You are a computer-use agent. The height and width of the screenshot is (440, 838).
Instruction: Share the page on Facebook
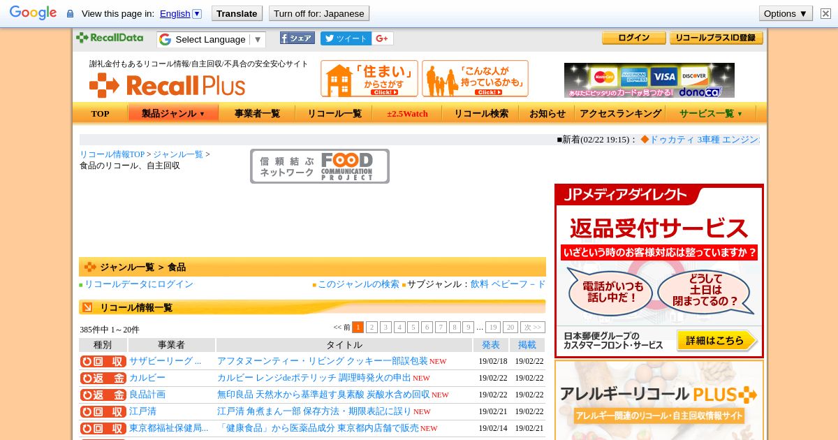pyautogui.click(x=297, y=38)
